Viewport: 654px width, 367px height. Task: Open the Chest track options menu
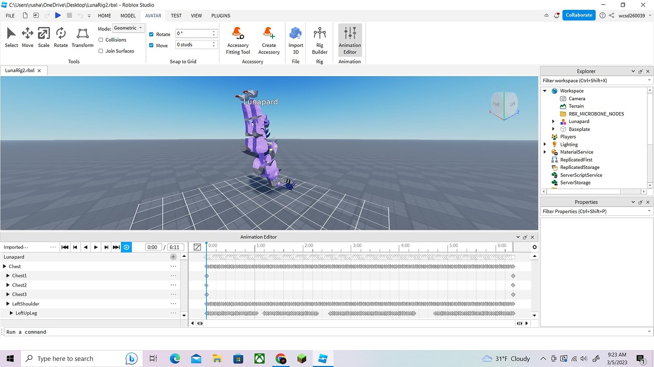click(x=173, y=266)
